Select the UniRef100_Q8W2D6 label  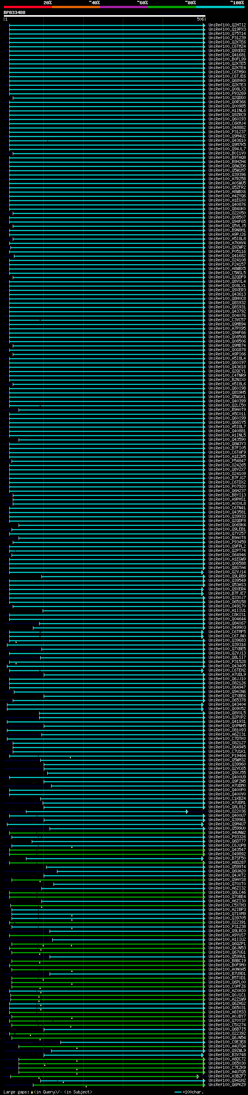227,166
